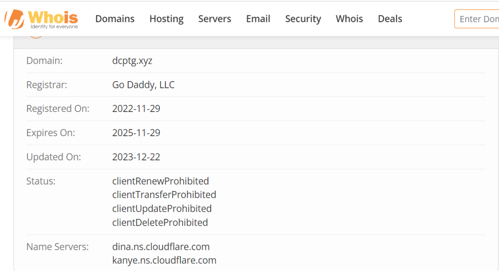Click name server kanye.ns.cloudflare.com
499x271 pixels.
pyautogui.click(x=164, y=261)
